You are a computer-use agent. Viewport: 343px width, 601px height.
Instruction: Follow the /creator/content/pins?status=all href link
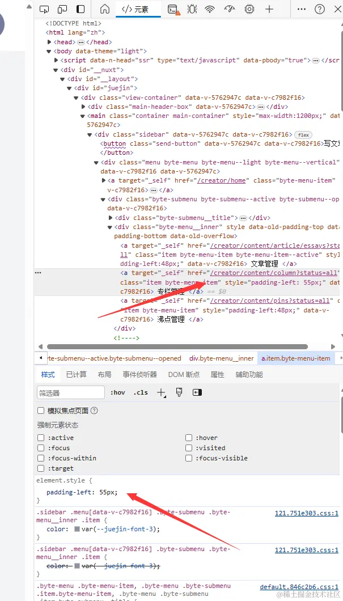pyautogui.click(x=270, y=300)
